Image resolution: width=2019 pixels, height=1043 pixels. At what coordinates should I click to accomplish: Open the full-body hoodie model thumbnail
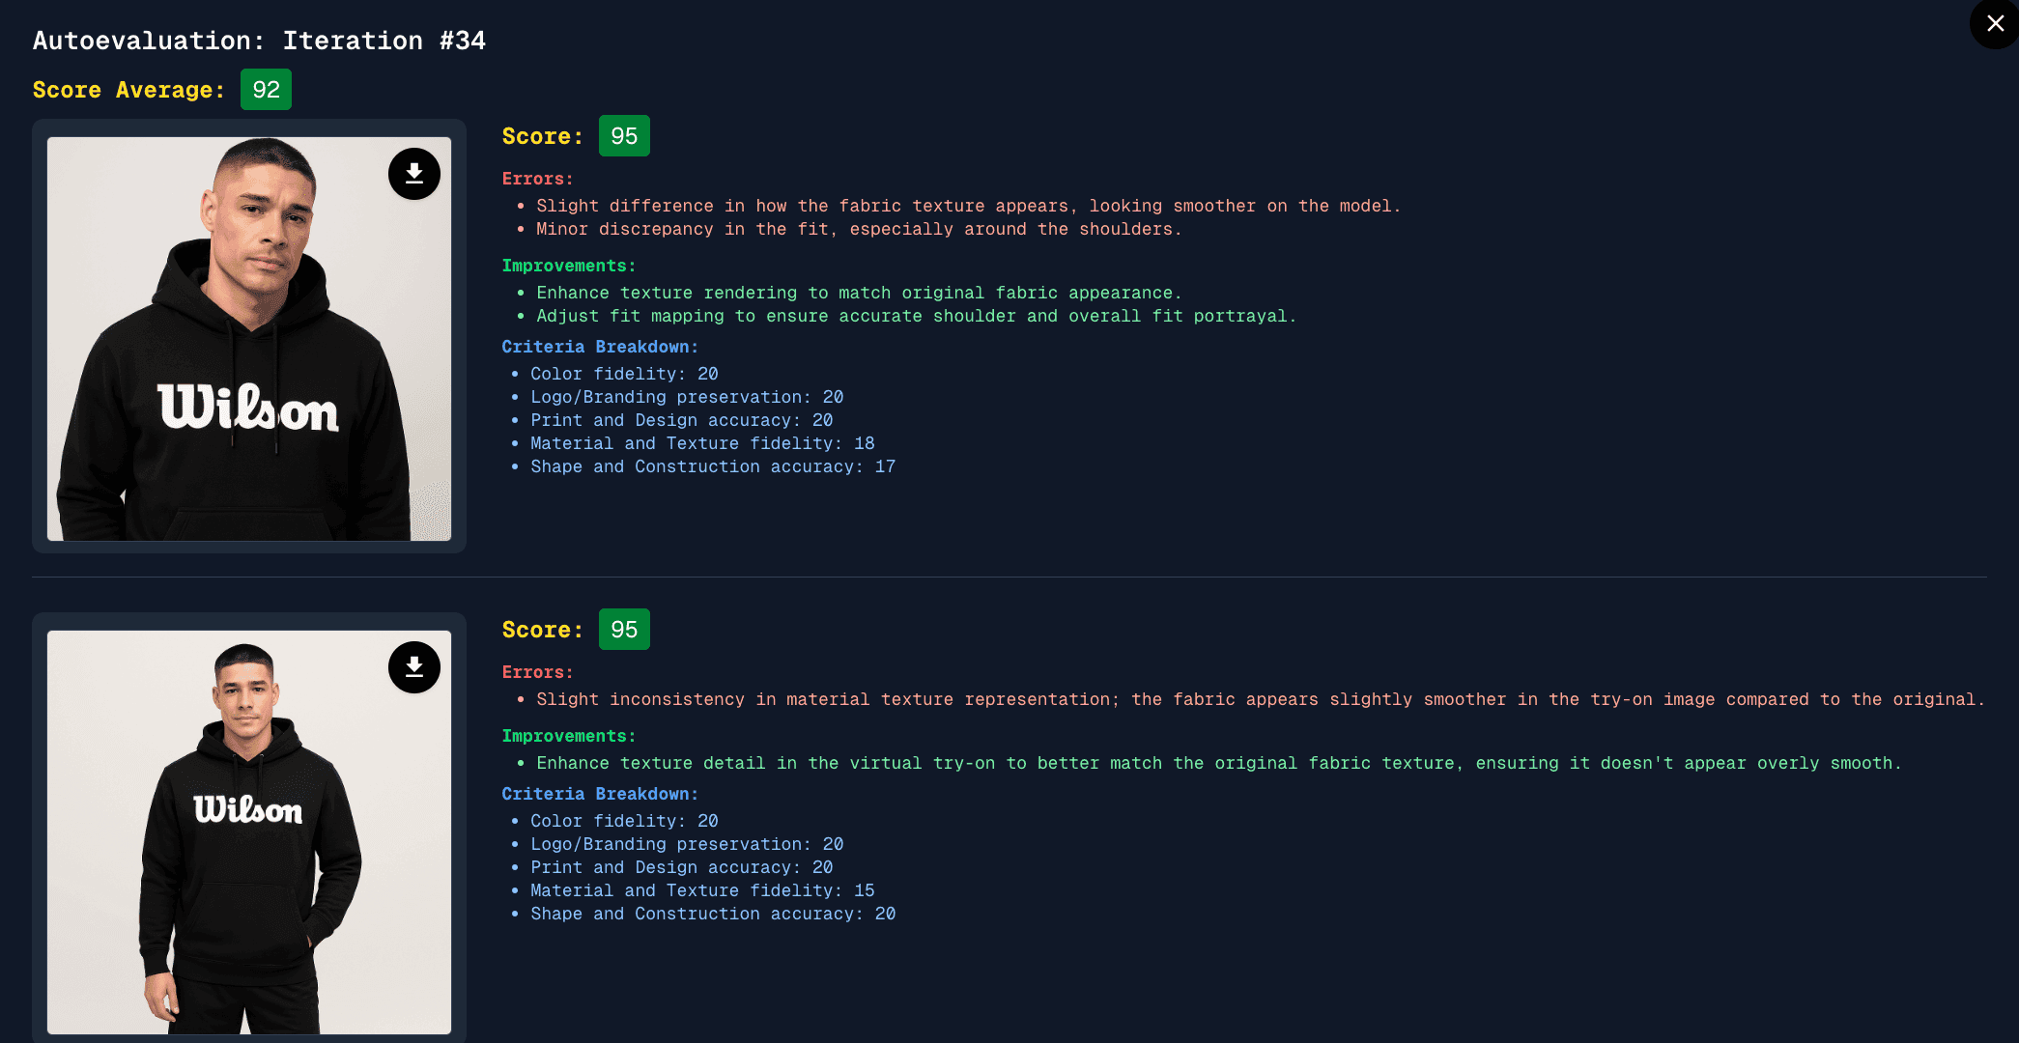[x=249, y=832]
